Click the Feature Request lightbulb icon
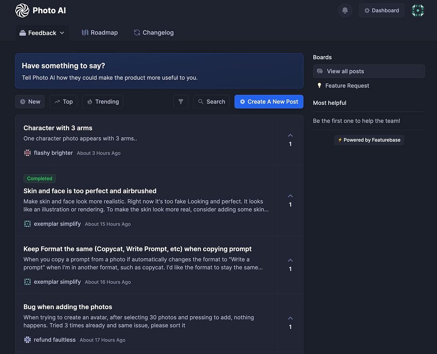 [319, 86]
